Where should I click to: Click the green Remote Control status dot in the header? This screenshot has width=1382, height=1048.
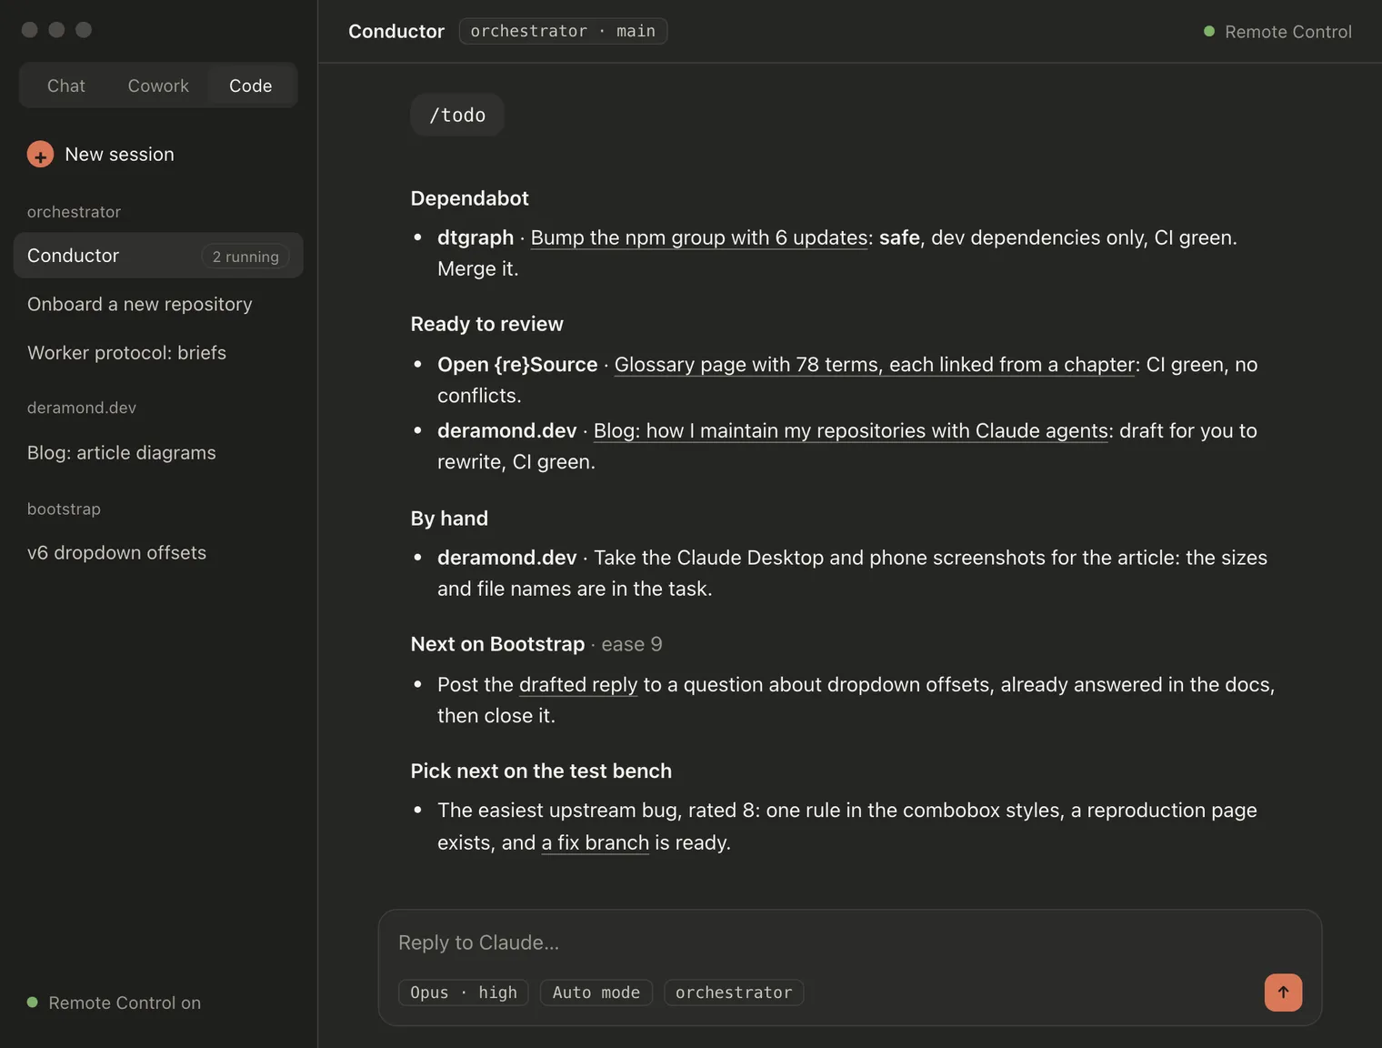(x=1209, y=31)
